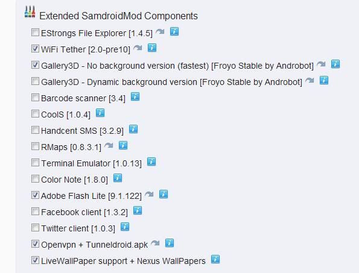
Task: Show info for Adobe Flash Lite
Action: tap(164, 194)
